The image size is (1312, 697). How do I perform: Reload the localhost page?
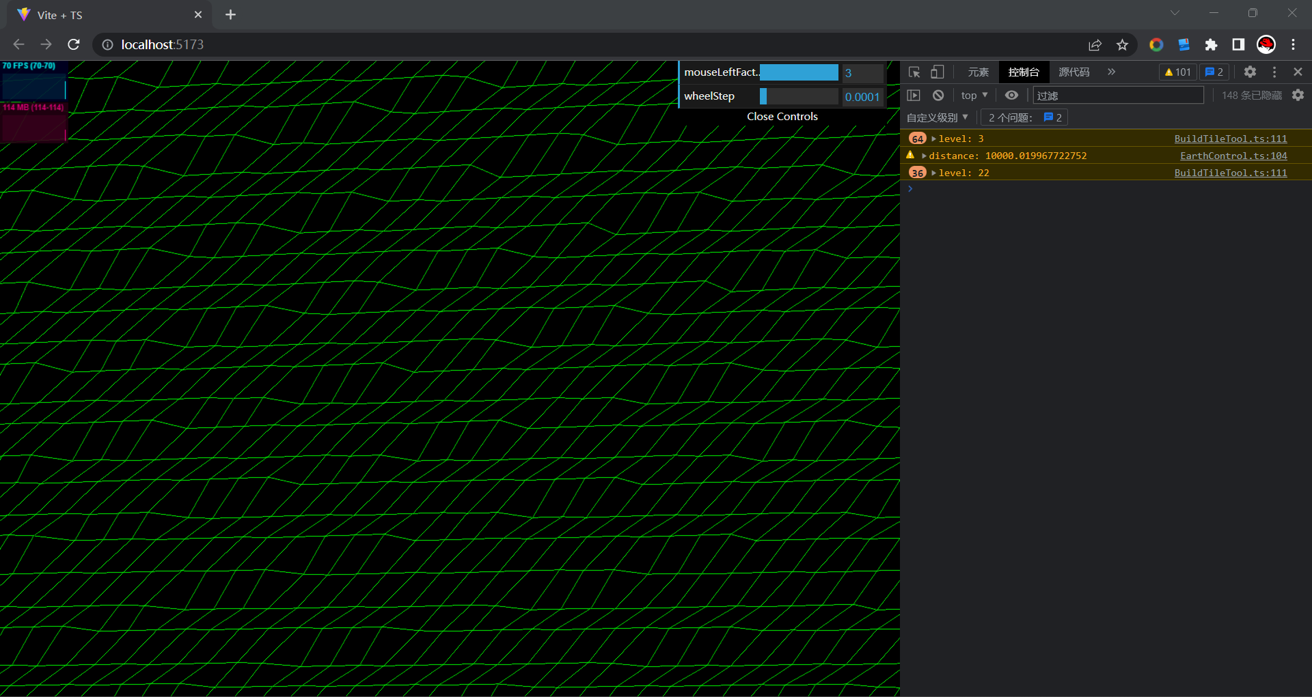[x=74, y=44]
